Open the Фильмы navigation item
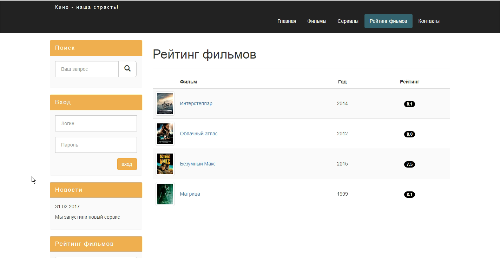This screenshot has width=500, height=258. [x=317, y=21]
